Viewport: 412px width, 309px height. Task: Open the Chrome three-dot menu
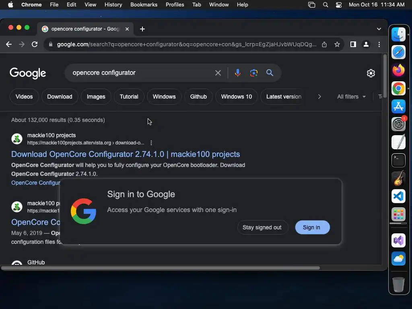(x=379, y=44)
